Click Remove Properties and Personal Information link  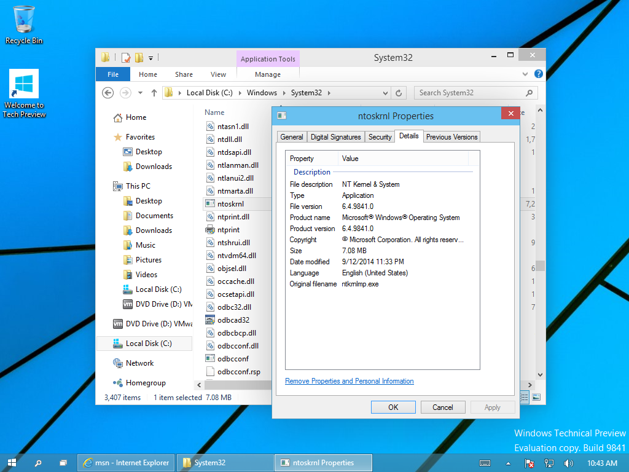(349, 381)
